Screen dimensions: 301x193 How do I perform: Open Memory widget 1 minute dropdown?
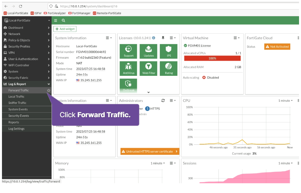click(x=158, y=163)
